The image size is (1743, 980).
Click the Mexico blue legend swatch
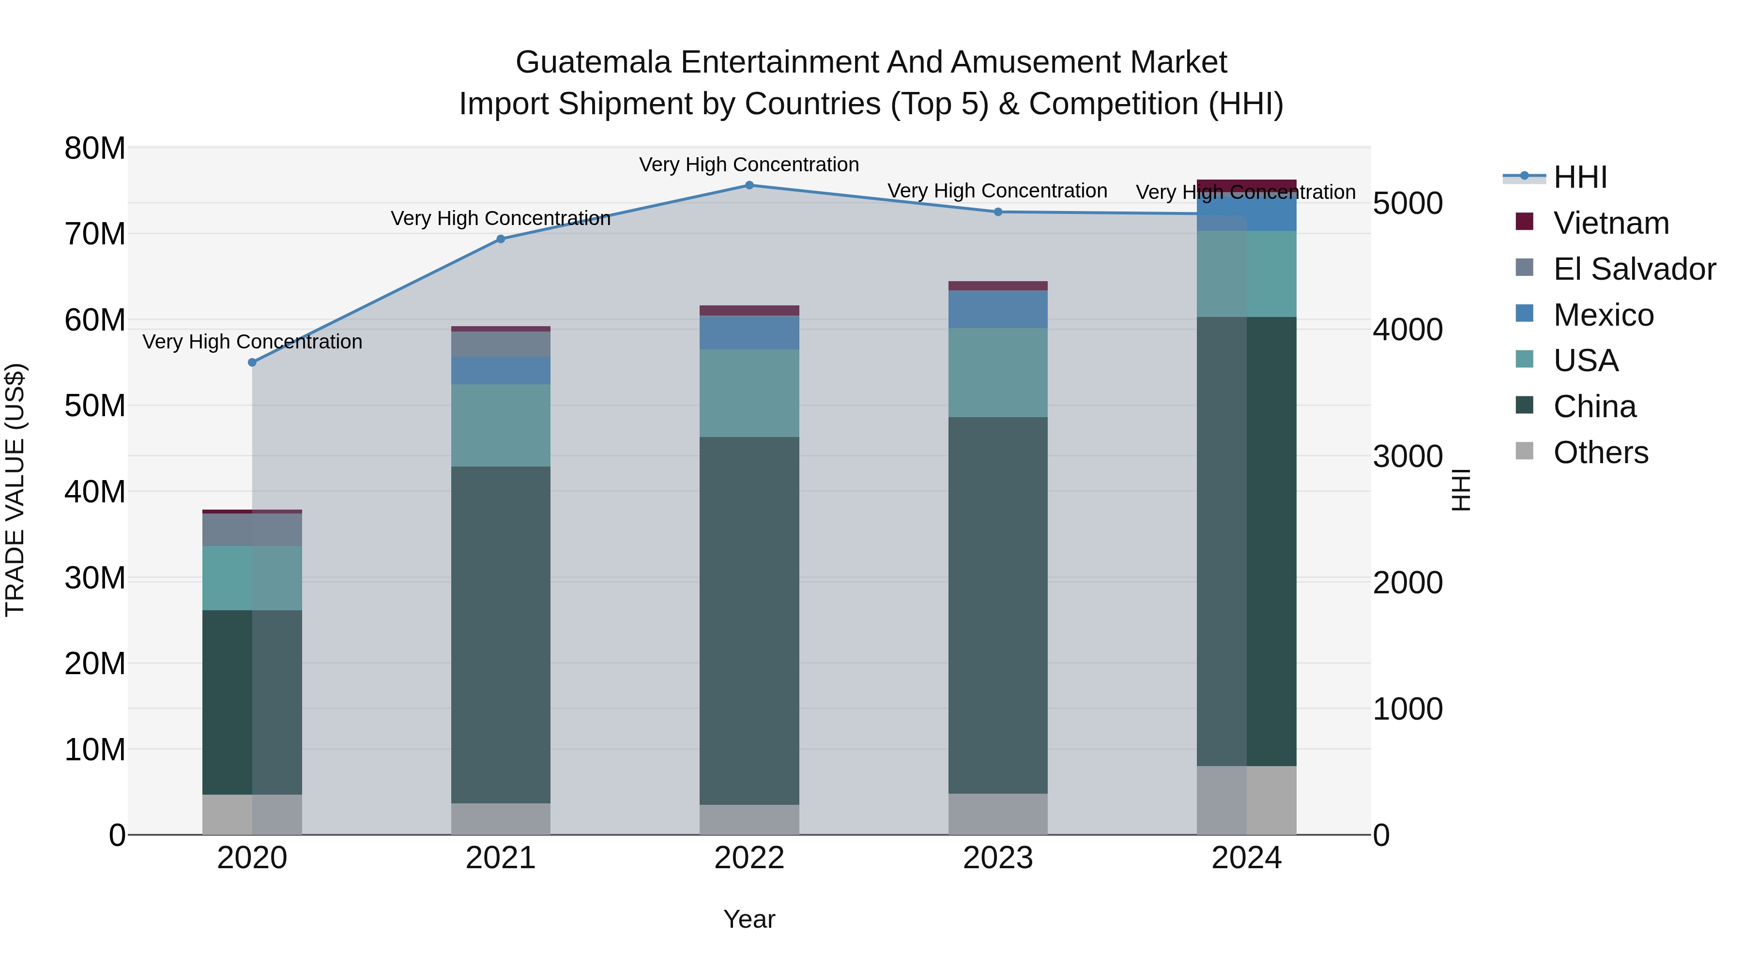(1525, 313)
